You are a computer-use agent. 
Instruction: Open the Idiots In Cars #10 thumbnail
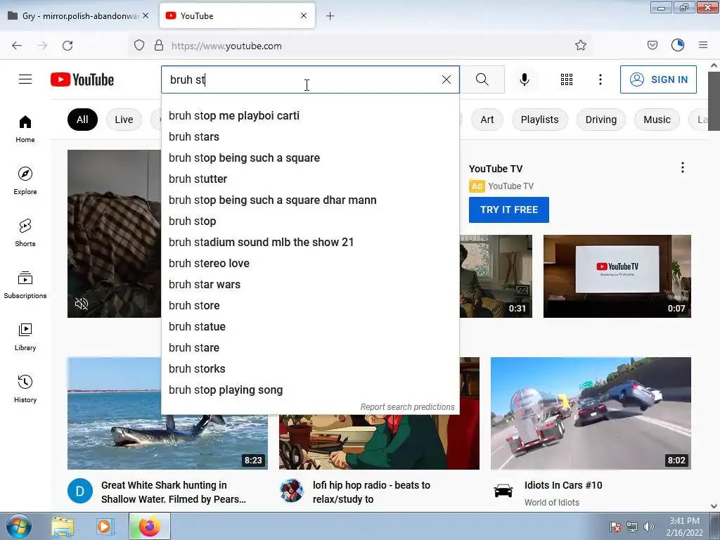tap(591, 413)
